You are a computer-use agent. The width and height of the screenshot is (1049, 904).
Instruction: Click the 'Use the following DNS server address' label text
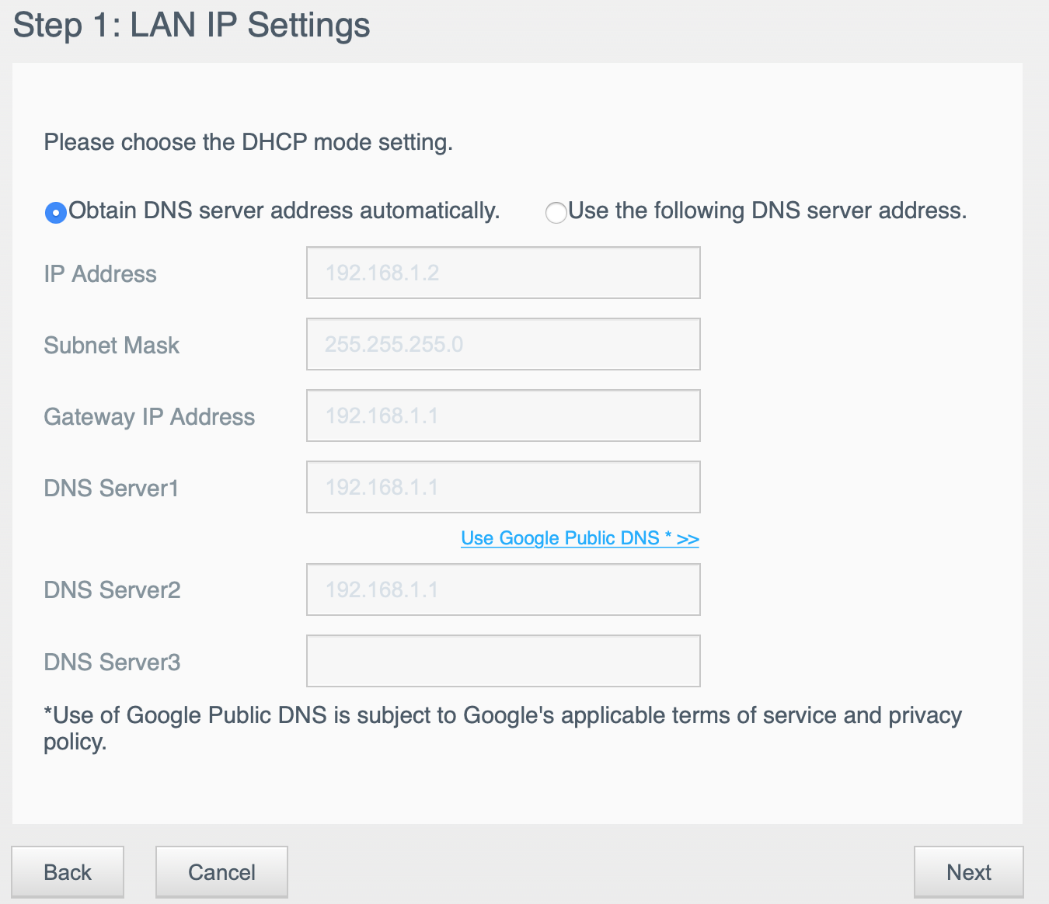click(768, 211)
